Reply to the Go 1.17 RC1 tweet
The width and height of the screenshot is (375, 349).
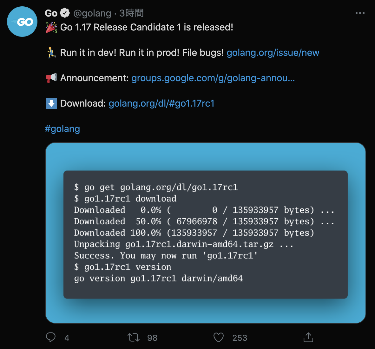click(51, 337)
